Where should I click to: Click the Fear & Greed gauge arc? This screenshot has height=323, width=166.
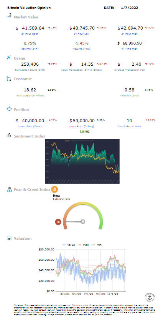[83, 215]
